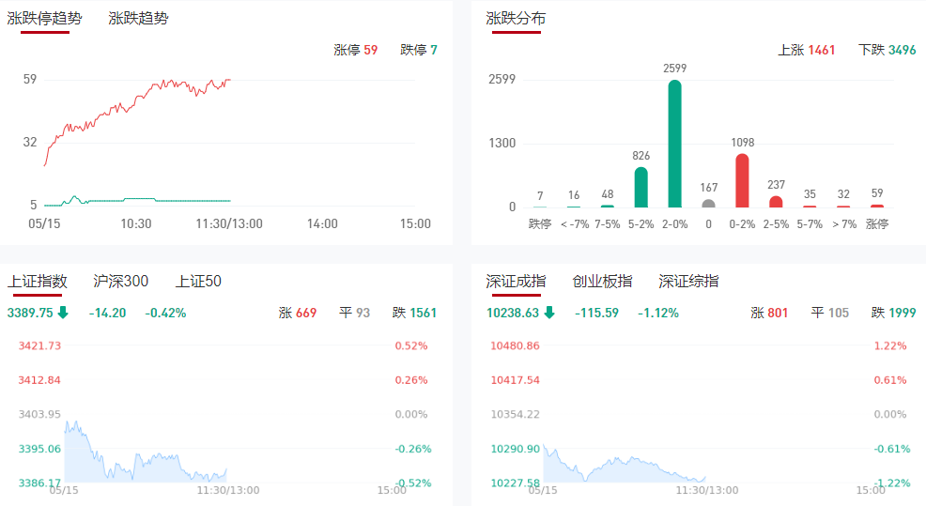This screenshot has height=506, width=926.
Task: Switch to the 上证50 tab
Action: tap(198, 281)
